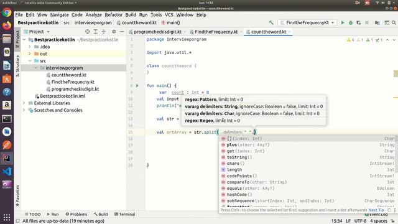Collapse the interviewporgram package
Screen dimensions: 398x224
(35, 68)
